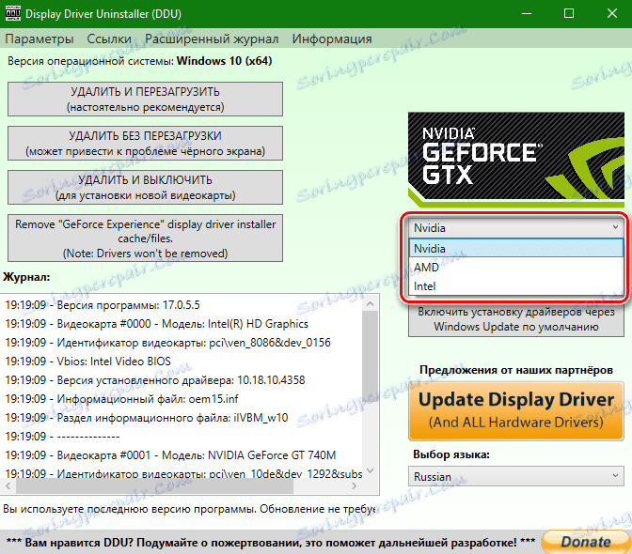Select Intel in the vendor list
Screen dimensions: 632x554
pos(516,286)
